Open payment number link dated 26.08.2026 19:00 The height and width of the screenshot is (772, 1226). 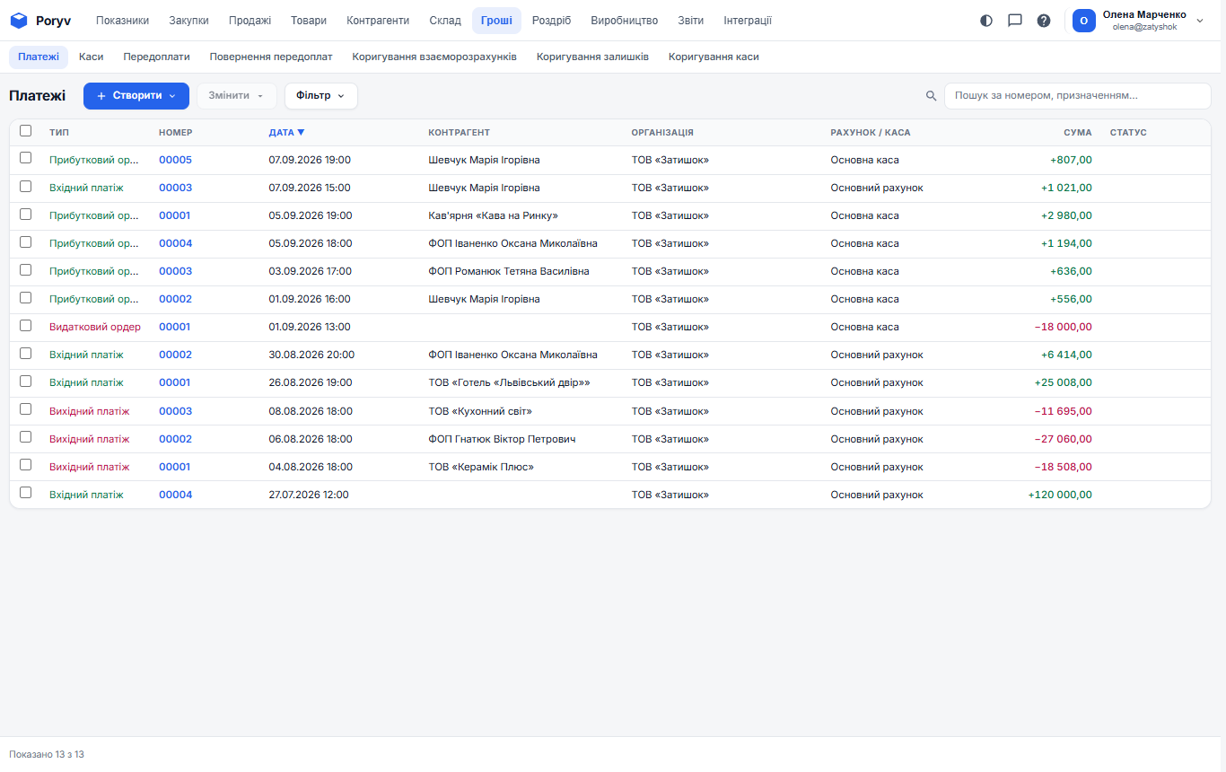(174, 382)
